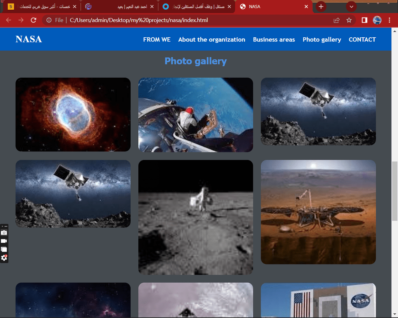
Task: Switch to the بعيد tab
Action: tap(120, 7)
